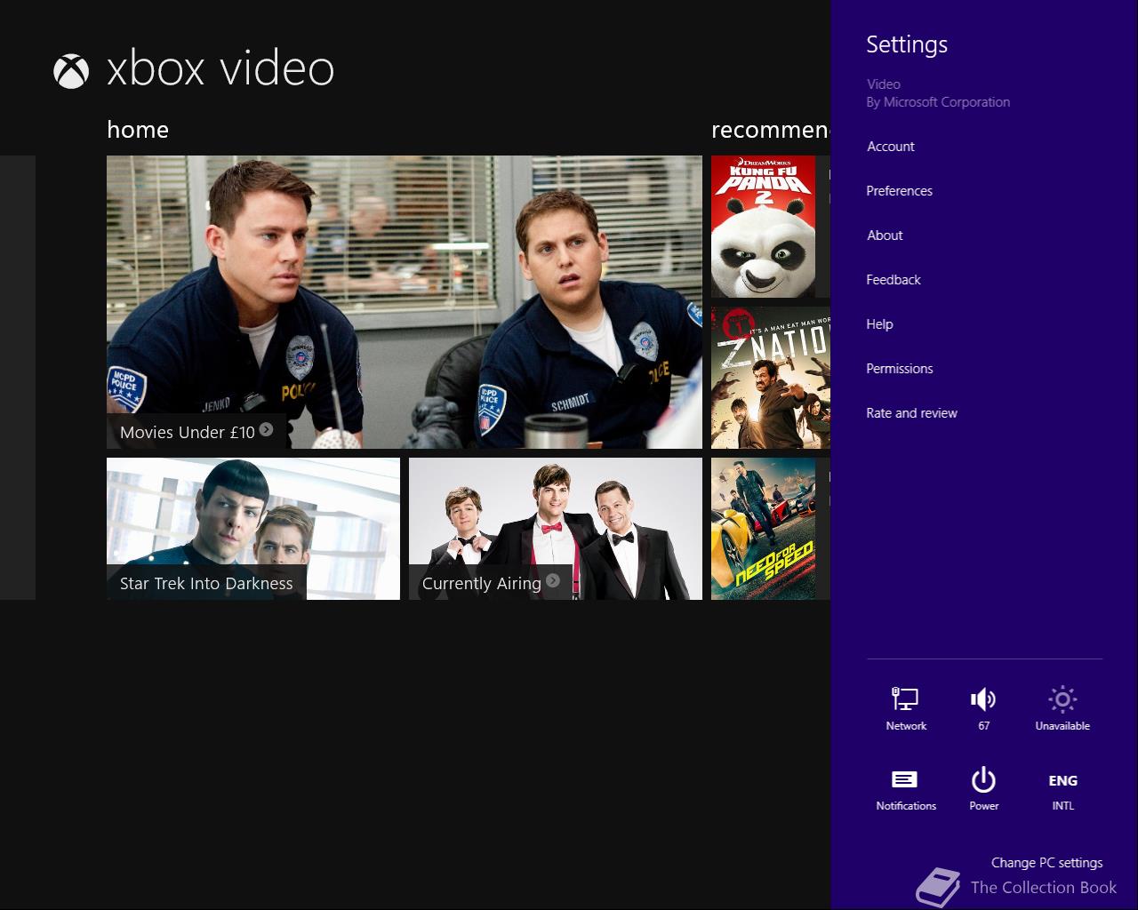Click the Movies Under £10 label

click(188, 433)
